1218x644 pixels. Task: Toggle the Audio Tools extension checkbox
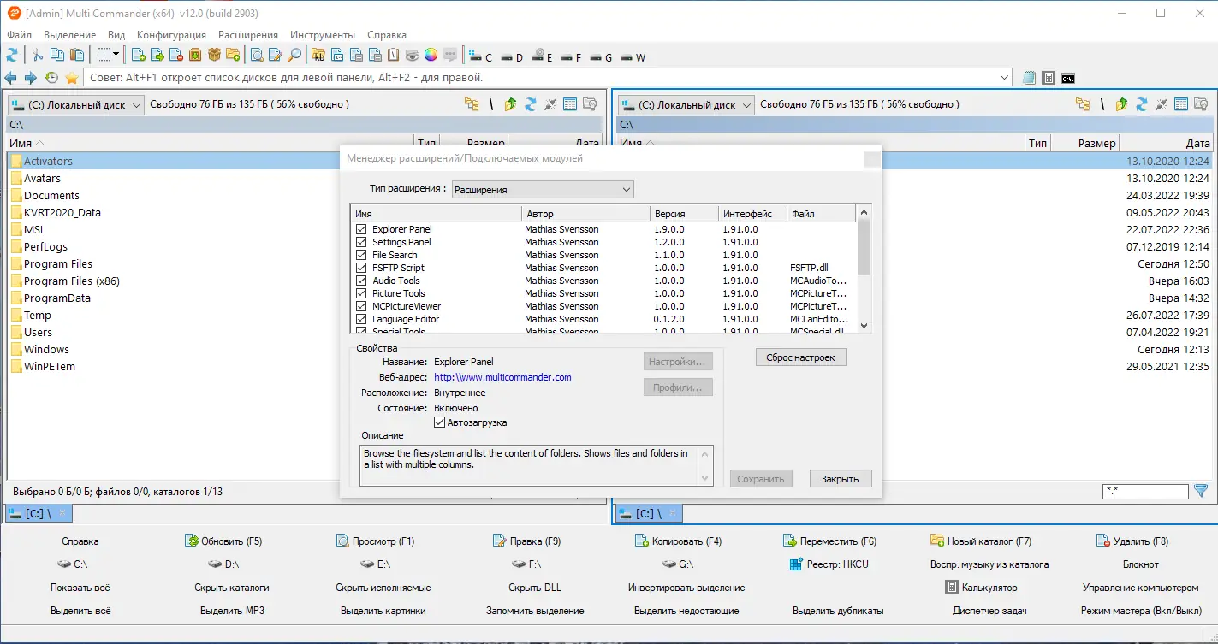pos(361,281)
